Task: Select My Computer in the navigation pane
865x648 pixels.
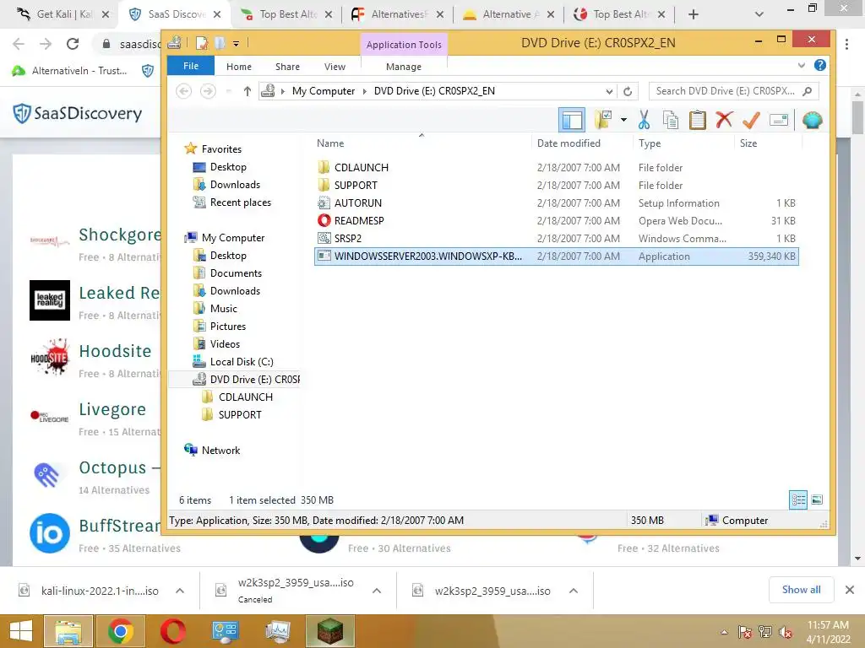Action: click(232, 237)
